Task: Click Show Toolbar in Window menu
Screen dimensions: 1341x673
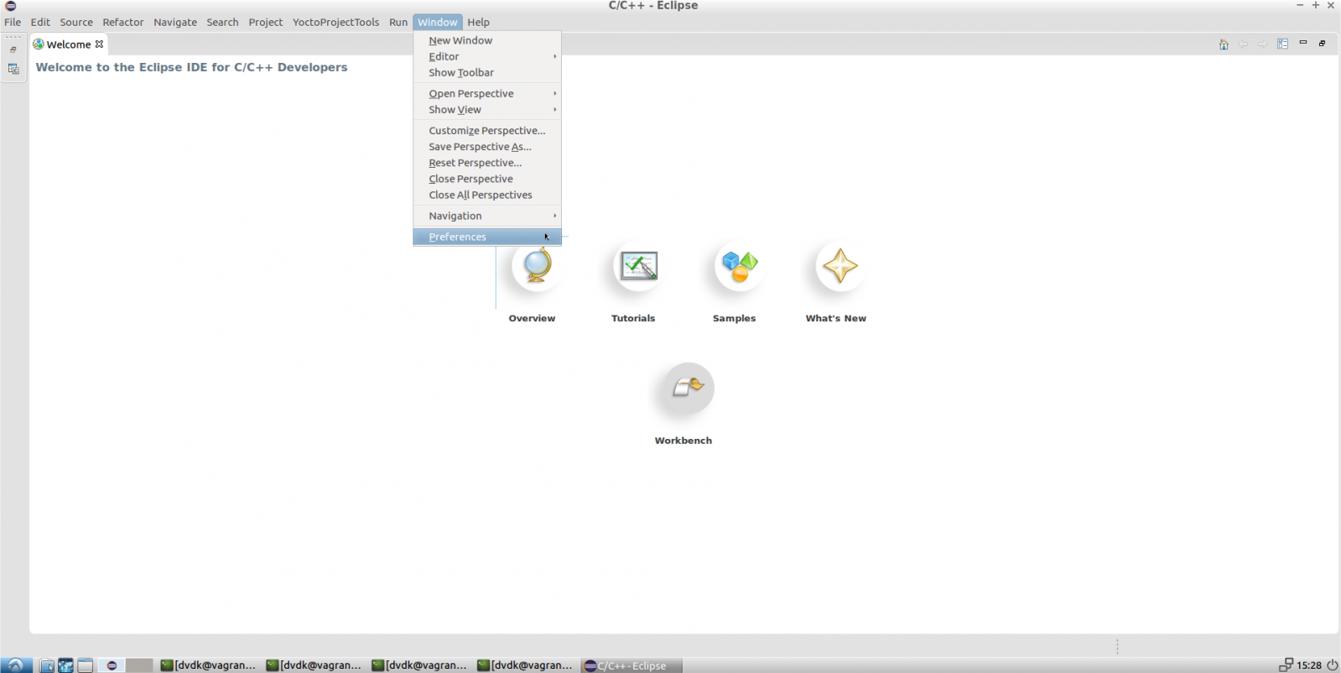Action: (461, 72)
